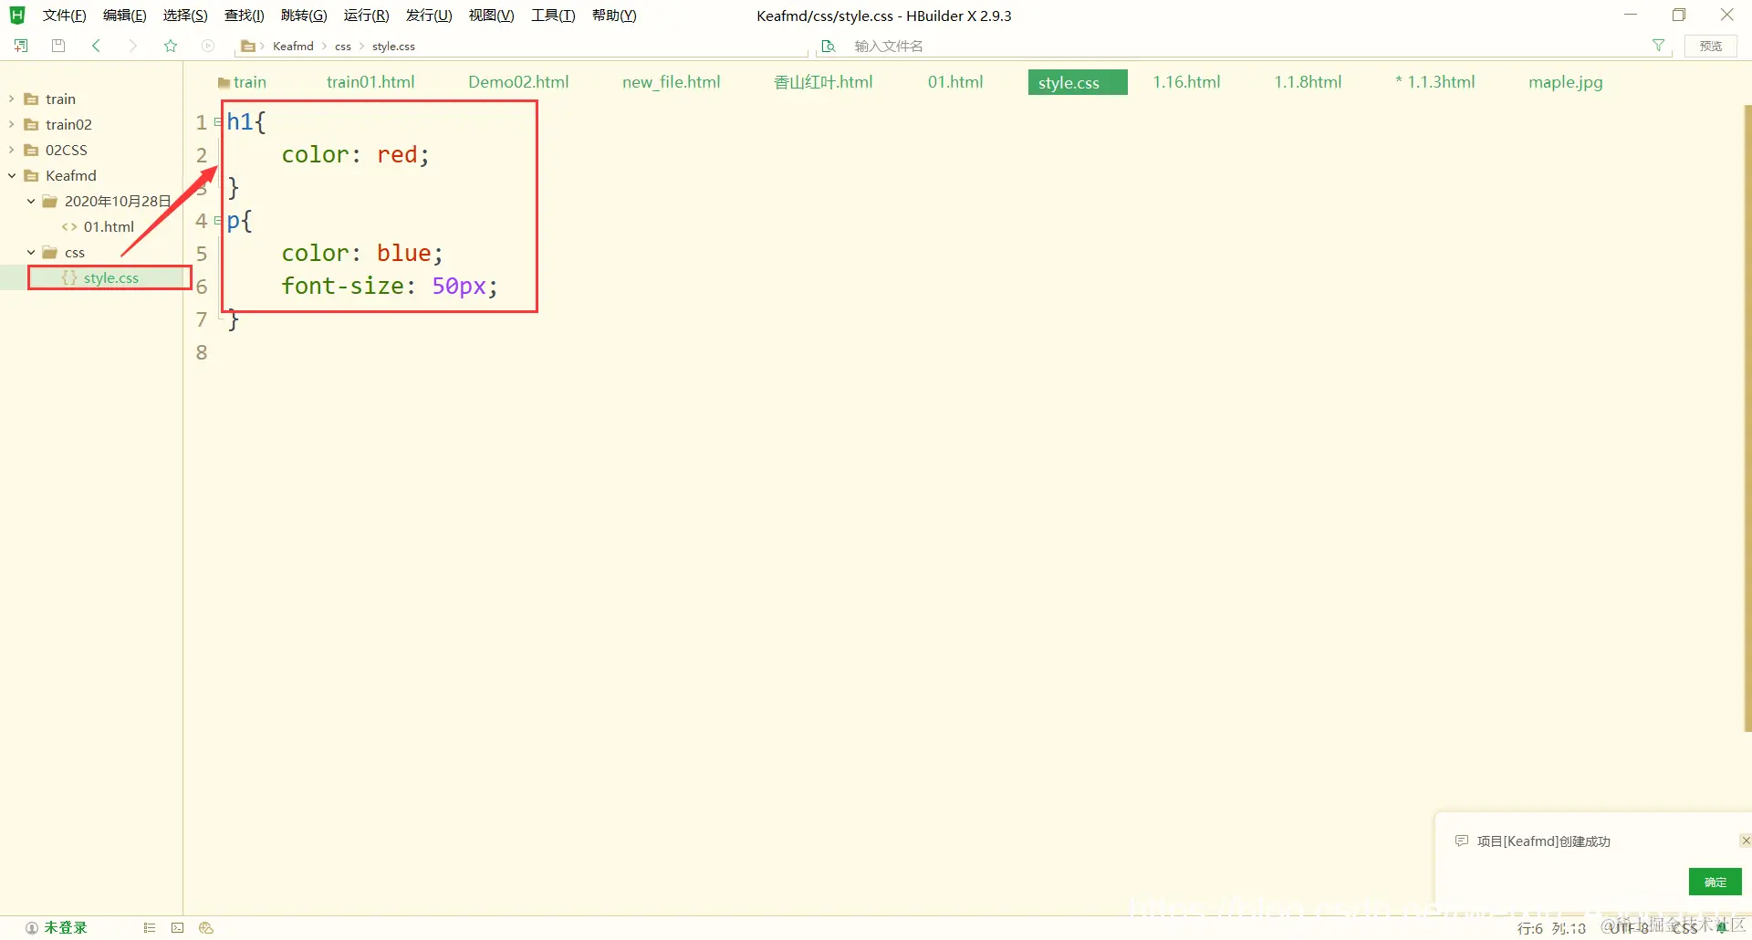
Task: Switch to the unsaved 1.1.3html tab
Action: 1435,82
